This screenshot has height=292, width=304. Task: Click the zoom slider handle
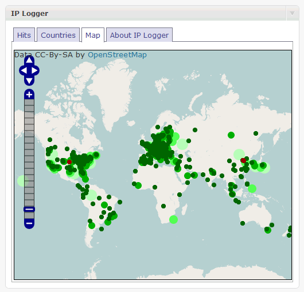coord(29,209)
